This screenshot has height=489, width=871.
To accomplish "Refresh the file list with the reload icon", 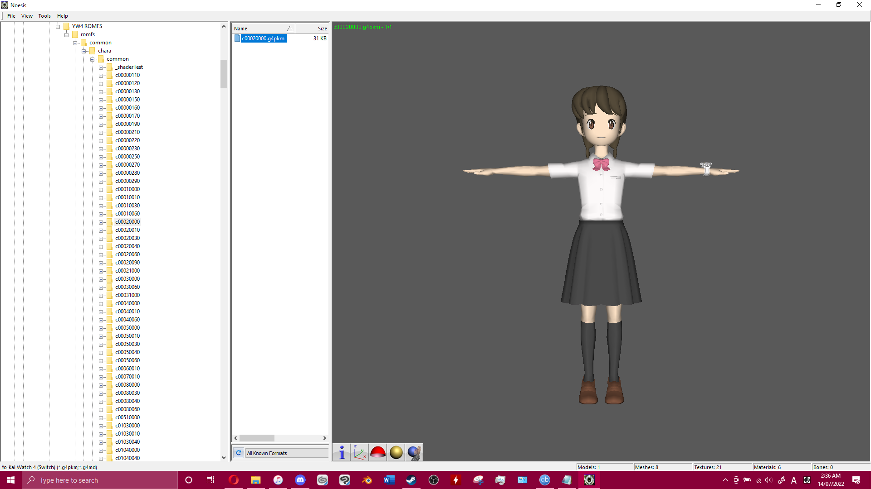I will click(x=239, y=453).
